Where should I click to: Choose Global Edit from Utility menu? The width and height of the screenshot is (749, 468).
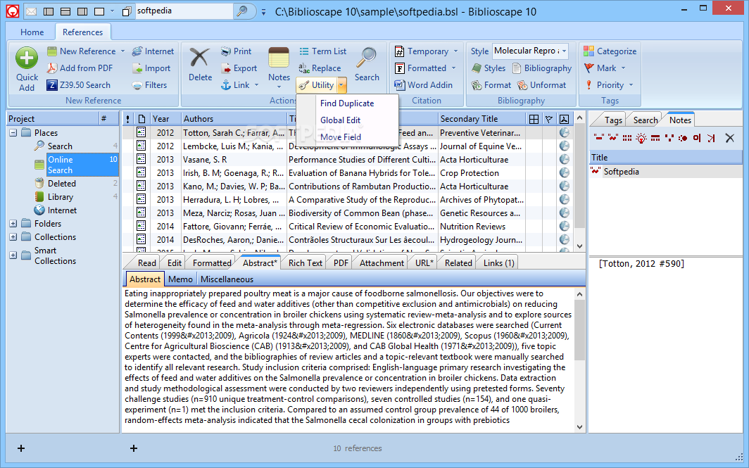[x=347, y=120]
